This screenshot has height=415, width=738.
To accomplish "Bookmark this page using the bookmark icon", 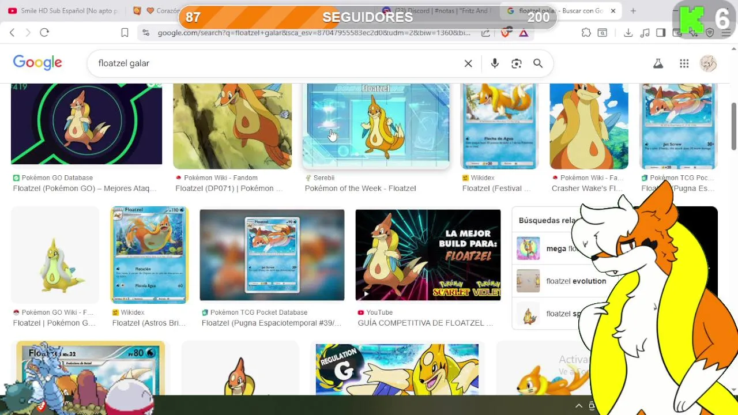I will [x=125, y=33].
